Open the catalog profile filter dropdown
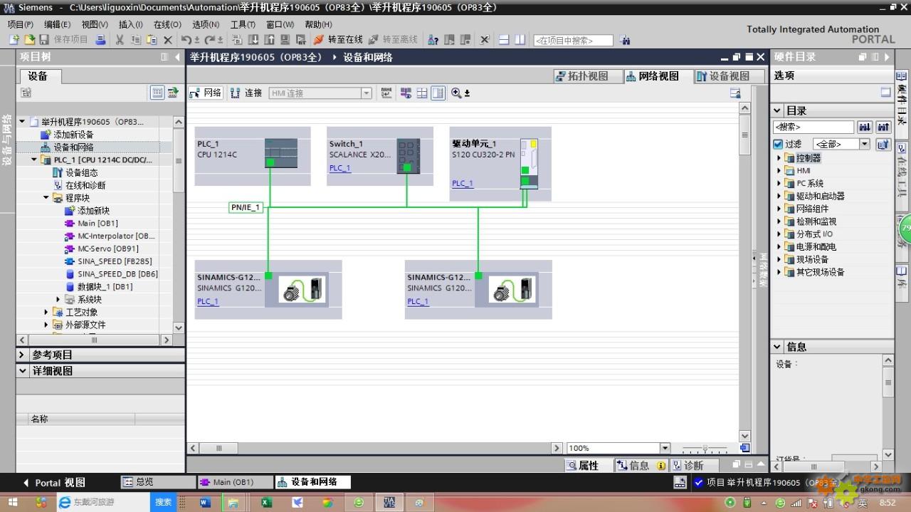911x512 pixels. pos(865,144)
